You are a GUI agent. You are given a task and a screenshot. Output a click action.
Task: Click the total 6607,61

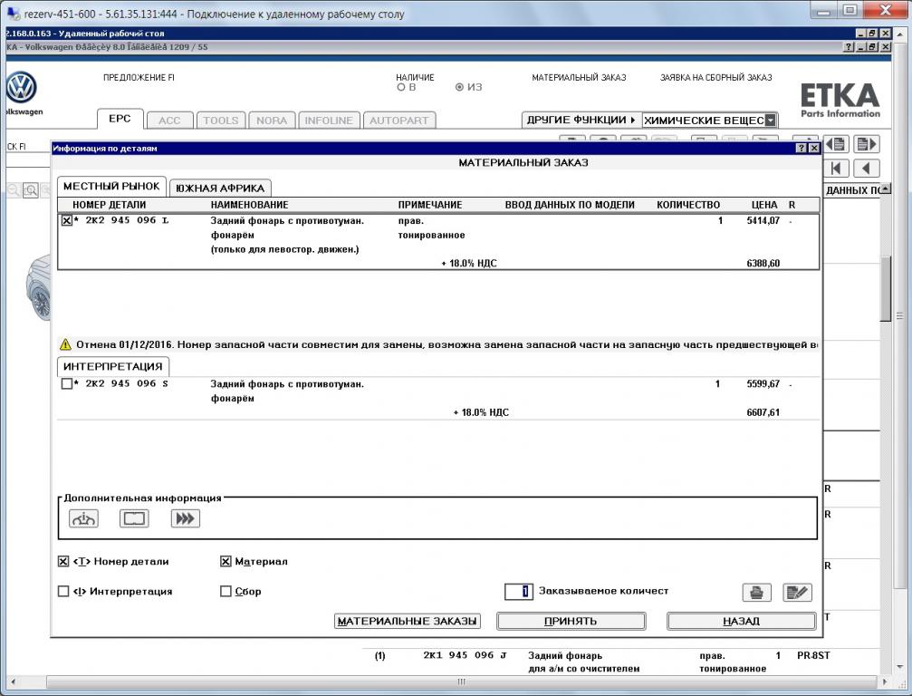coord(763,412)
